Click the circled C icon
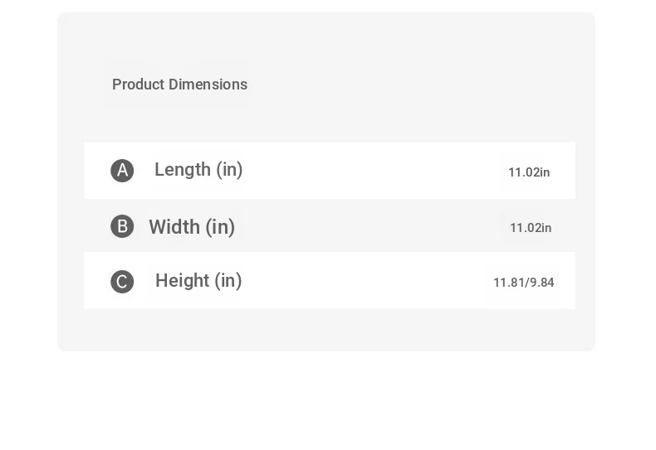Image resolution: width=656 pixels, height=450 pixels. [122, 282]
